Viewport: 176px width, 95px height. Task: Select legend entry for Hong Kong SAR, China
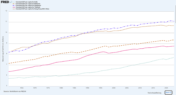(32, 9)
